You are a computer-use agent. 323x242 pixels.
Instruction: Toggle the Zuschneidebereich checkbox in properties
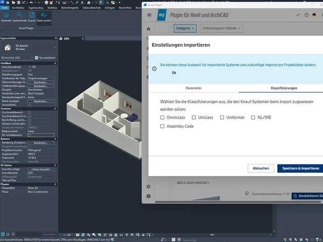[x=29, y=113]
